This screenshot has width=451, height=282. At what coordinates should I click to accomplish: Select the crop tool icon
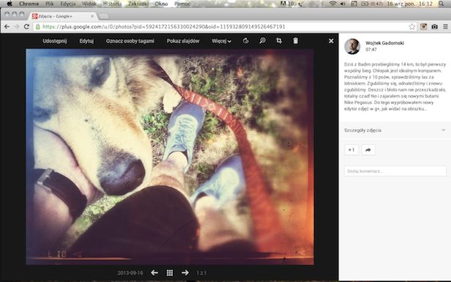(279, 40)
